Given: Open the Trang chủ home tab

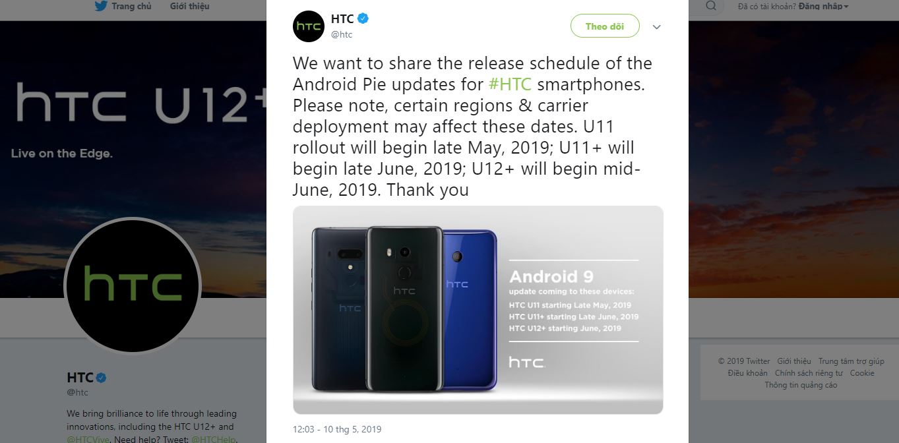Looking at the screenshot, I should tap(131, 6).
